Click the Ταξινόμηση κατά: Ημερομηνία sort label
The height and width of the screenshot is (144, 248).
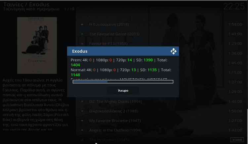point(31,9)
